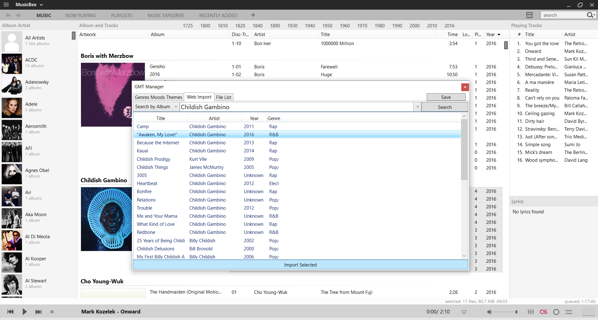The width and height of the screenshot is (598, 320).
Task: Focus the Childish Gambino search field
Action: 297,107
